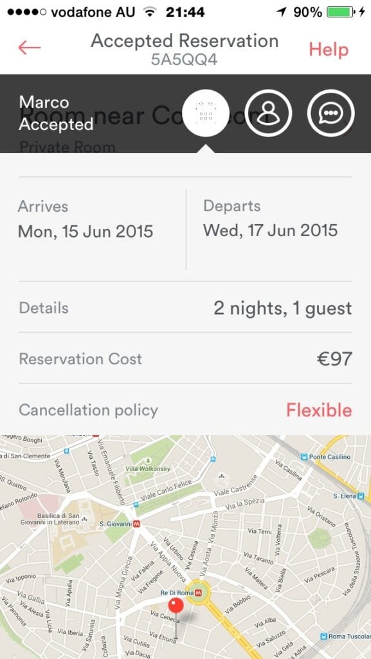Tap Villa Wolkonsky park on map
The width and height of the screenshot is (371, 659).
click(x=148, y=469)
